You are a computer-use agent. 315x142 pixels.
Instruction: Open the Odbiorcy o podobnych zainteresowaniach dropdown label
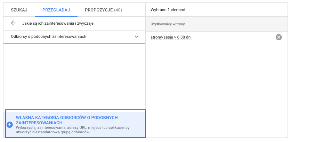49,36
